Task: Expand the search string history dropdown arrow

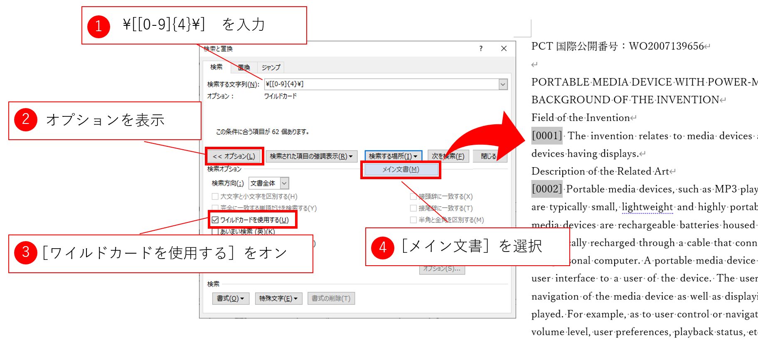Action: (x=503, y=84)
